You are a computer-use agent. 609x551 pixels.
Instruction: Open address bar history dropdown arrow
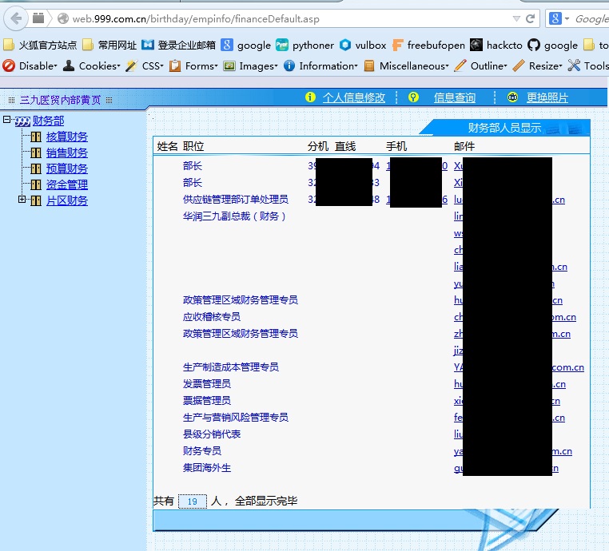coord(516,18)
